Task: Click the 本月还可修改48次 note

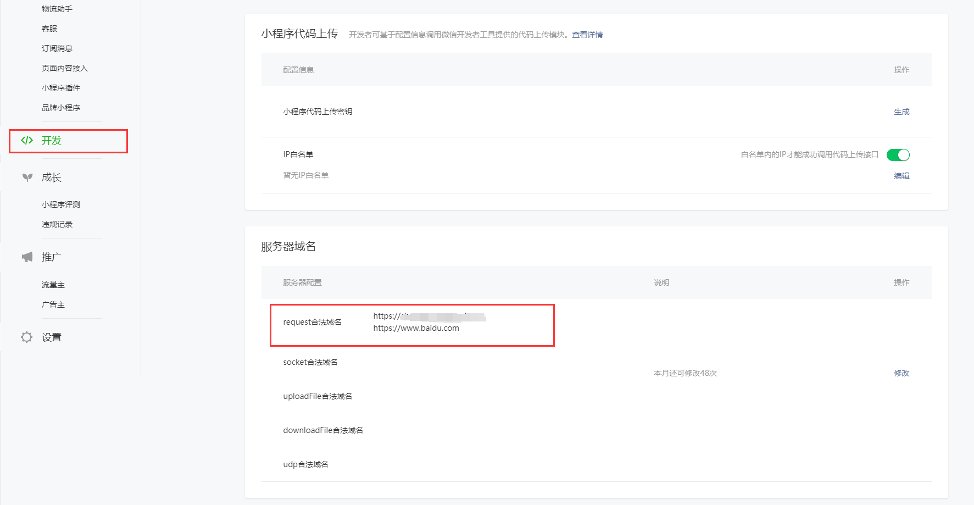Action: 685,373
